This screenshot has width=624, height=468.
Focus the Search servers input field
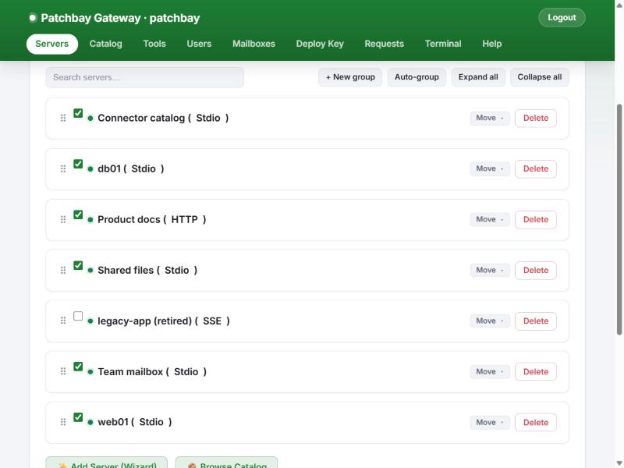145,77
